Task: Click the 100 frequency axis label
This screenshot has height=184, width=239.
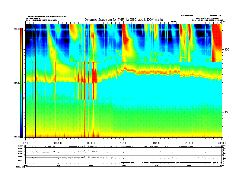Action: [x=227, y=50]
